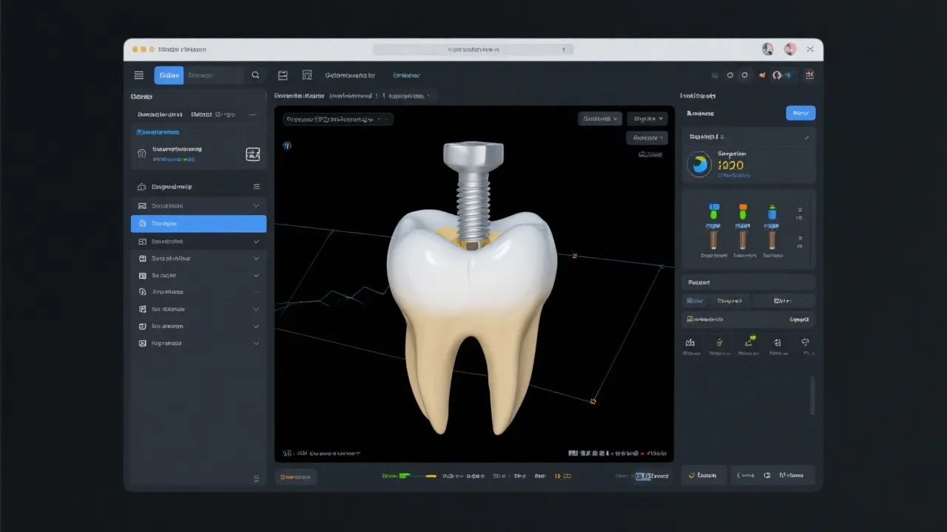Open the hamburger menu in the top toolbar
The width and height of the screenshot is (947, 532).
[138, 75]
